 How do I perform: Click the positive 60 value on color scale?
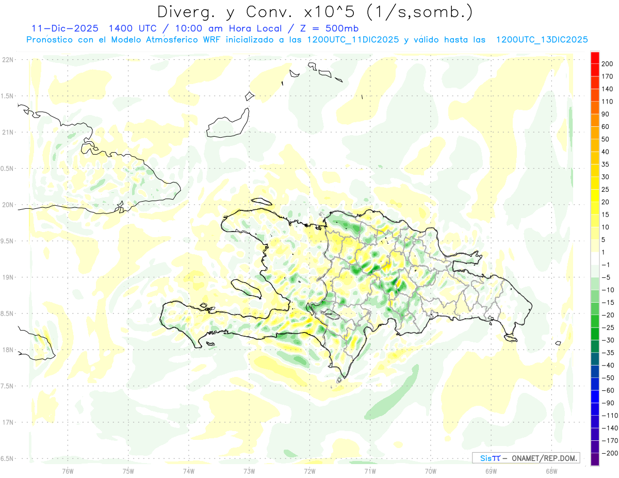pos(606,127)
